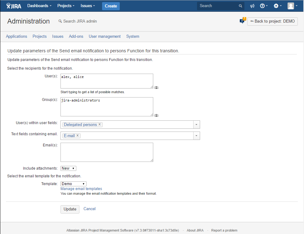Remove the Delegated persons tag
Viewport: 304px width, 234px height.
click(100, 124)
